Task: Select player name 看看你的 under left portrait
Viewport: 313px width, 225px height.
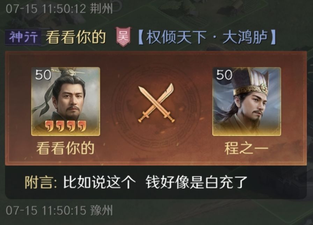Action: [65, 148]
